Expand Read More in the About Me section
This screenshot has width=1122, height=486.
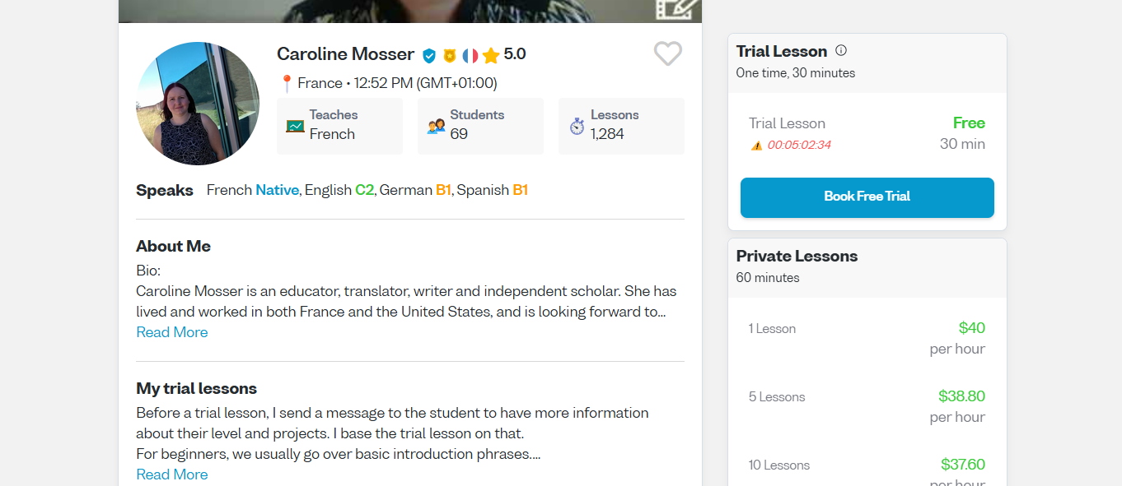(171, 331)
